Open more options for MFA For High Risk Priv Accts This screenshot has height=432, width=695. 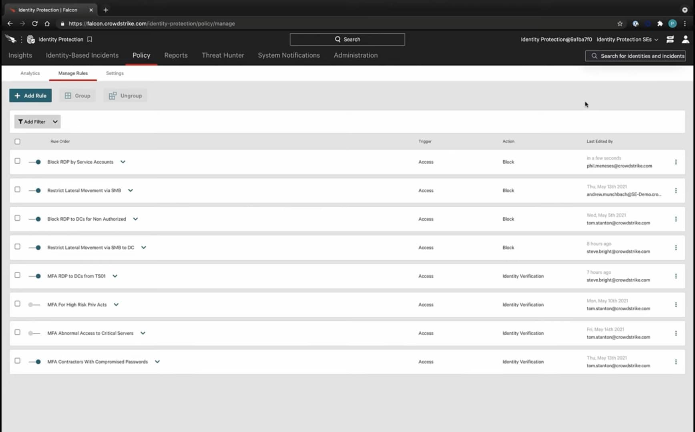tap(676, 305)
